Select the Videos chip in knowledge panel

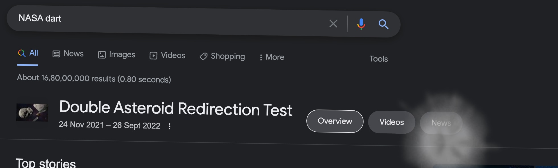391,122
